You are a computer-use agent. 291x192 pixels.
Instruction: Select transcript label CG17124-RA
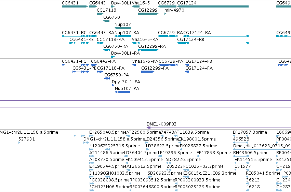pos(197,33)
